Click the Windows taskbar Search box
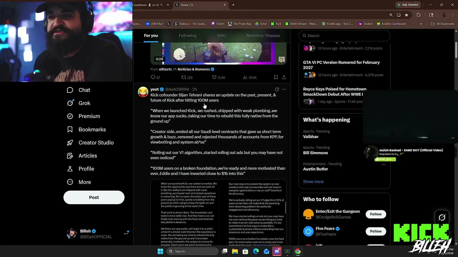The width and height of the screenshot is (458, 257). [193, 251]
